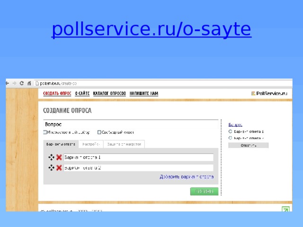
Task: Open the О САЙТЕ menu item
Action: coord(82,94)
